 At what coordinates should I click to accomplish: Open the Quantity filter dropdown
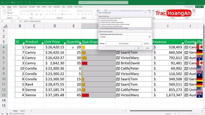click(x=80, y=43)
